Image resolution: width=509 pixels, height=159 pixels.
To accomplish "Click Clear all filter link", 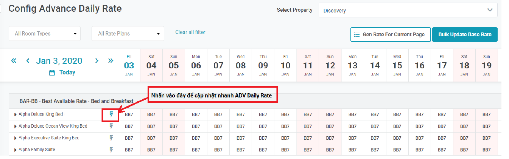I will pos(190,32).
